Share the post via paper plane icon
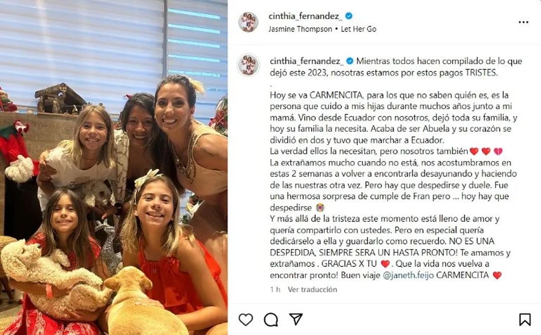The width and height of the screenshot is (541, 335). point(296,319)
